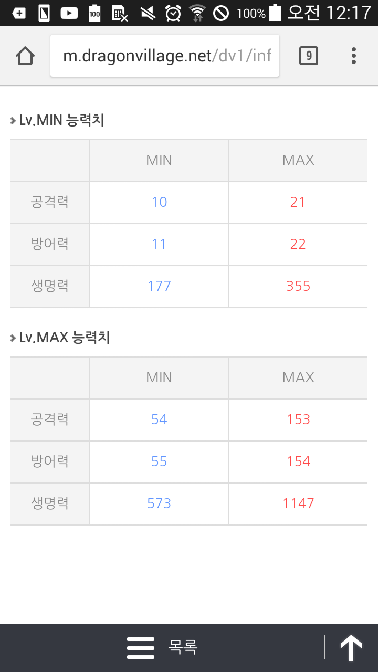Tap the muted sound status icon
The height and width of the screenshot is (672, 378).
click(x=149, y=13)
